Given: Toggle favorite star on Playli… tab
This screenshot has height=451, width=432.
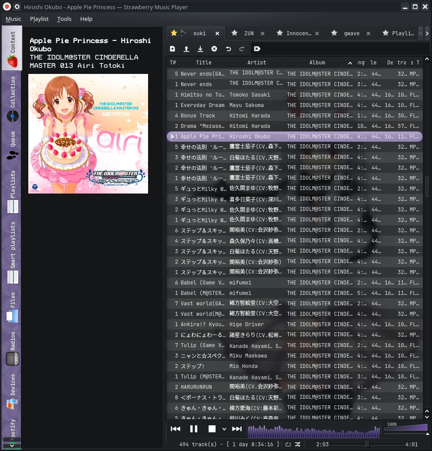Looking at the screenshot, I should tap(385, 33).
